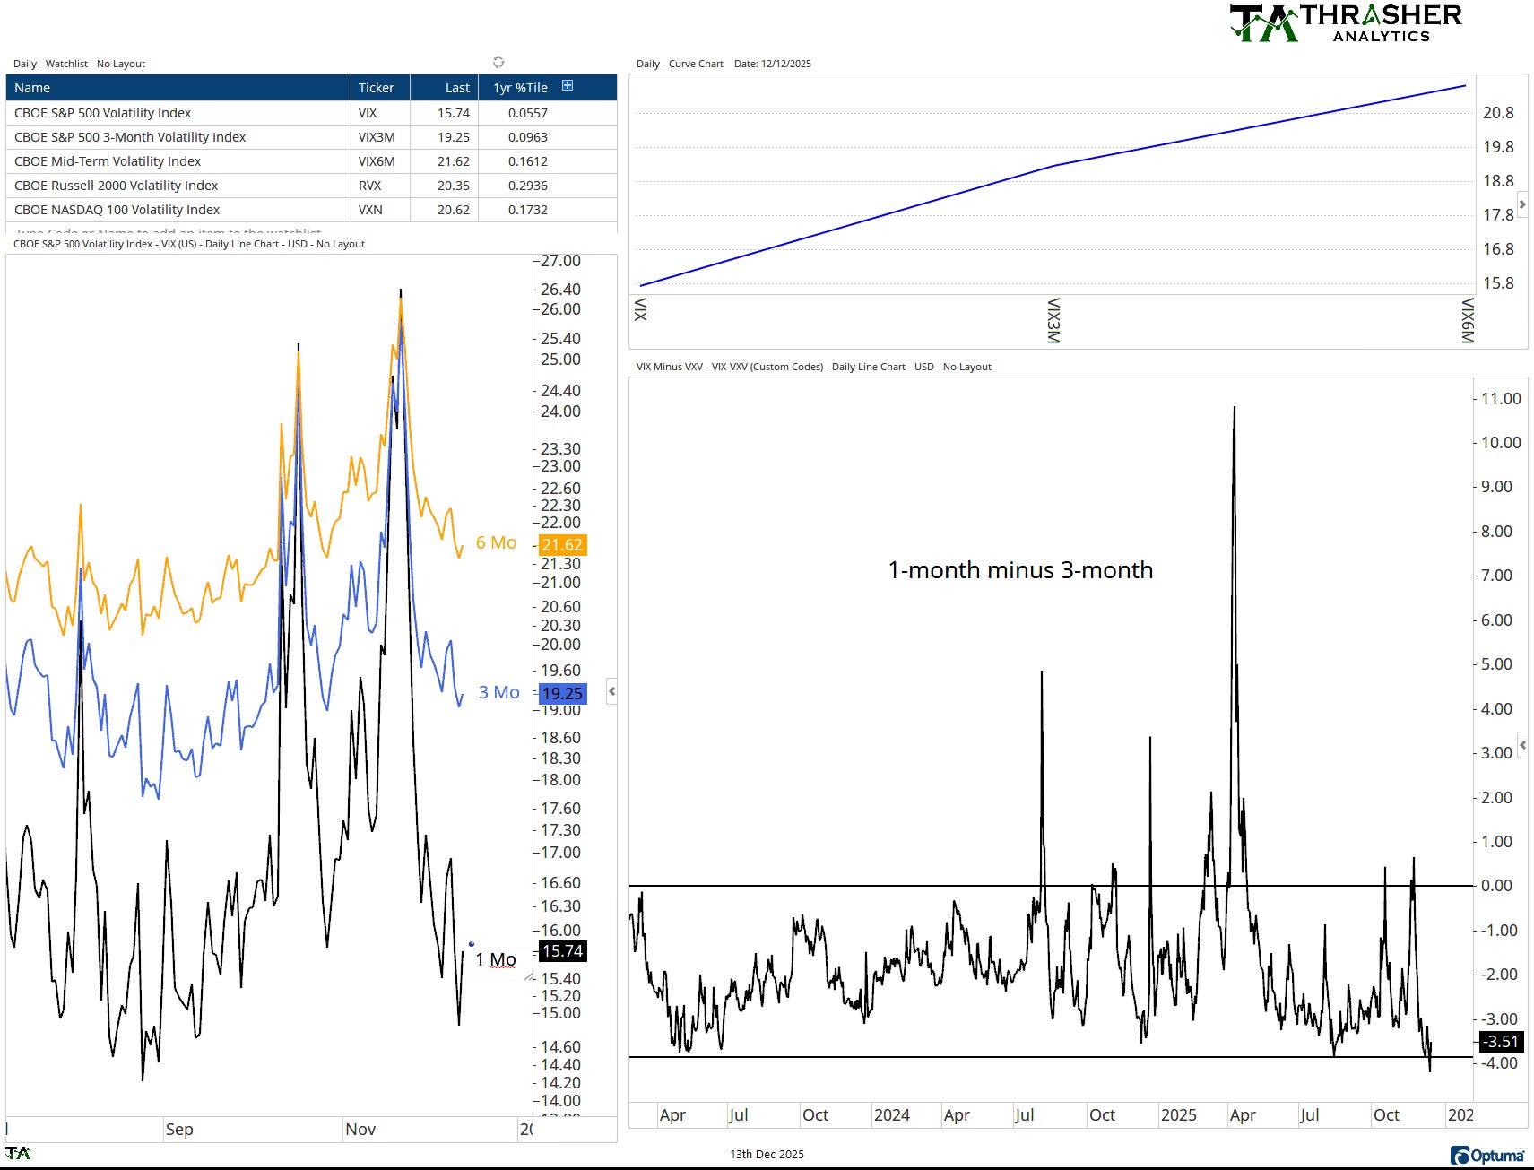This screenshot has height=1170, width=1534.
Task: Click the 1 Mo chart annotation
Action: [496, 959]
